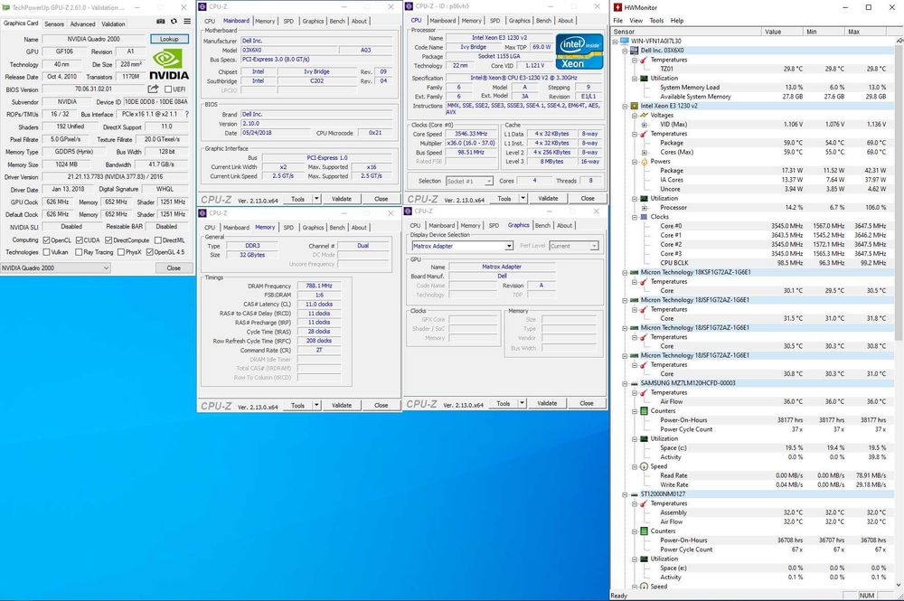The image size is (904, 601).
Task: Collapse the Dell Inc. 03X6X0 tree node
Action: pyautogui.click(x=626, y=51)
